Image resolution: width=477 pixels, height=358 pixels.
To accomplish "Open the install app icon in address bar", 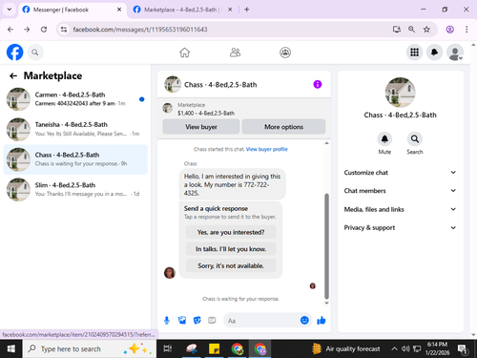I will click(397, 30).
